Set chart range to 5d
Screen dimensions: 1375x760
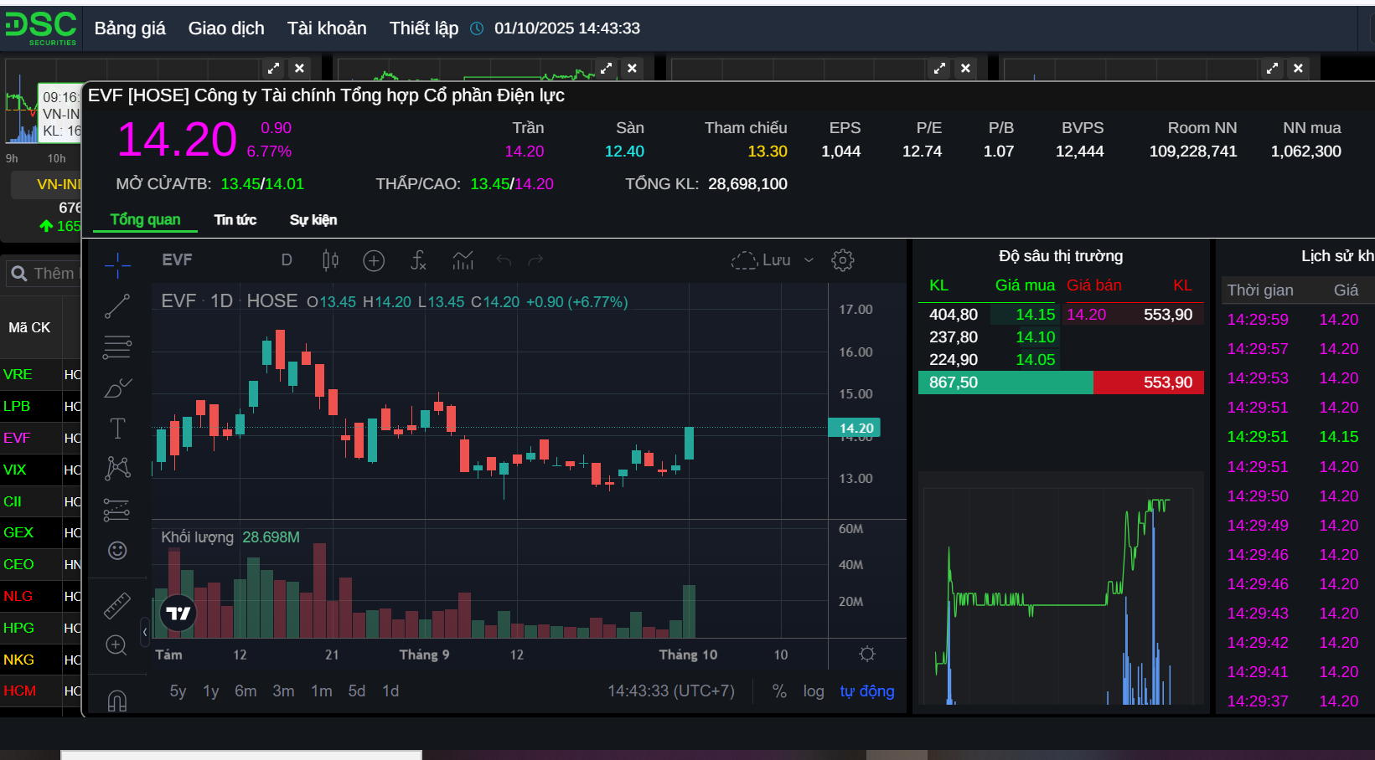[357, 691]
